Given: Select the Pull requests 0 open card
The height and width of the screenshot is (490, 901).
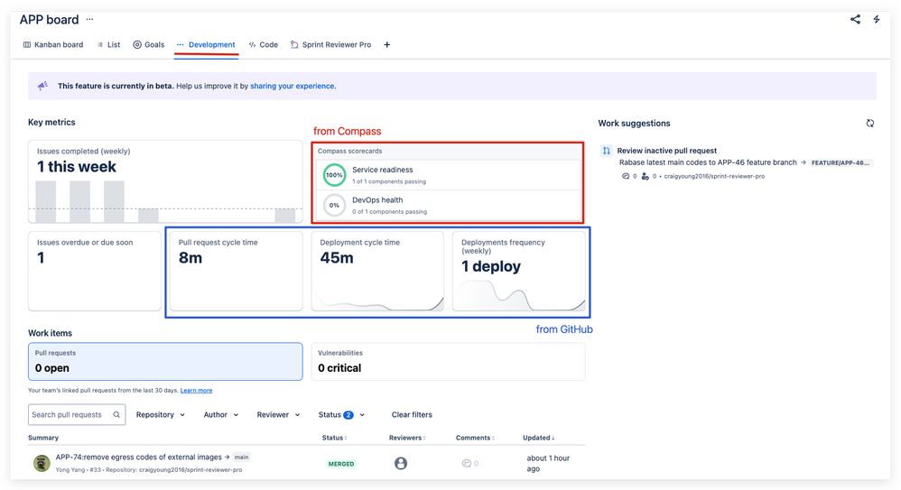Looking at the screenshot, I should (165, 361).
